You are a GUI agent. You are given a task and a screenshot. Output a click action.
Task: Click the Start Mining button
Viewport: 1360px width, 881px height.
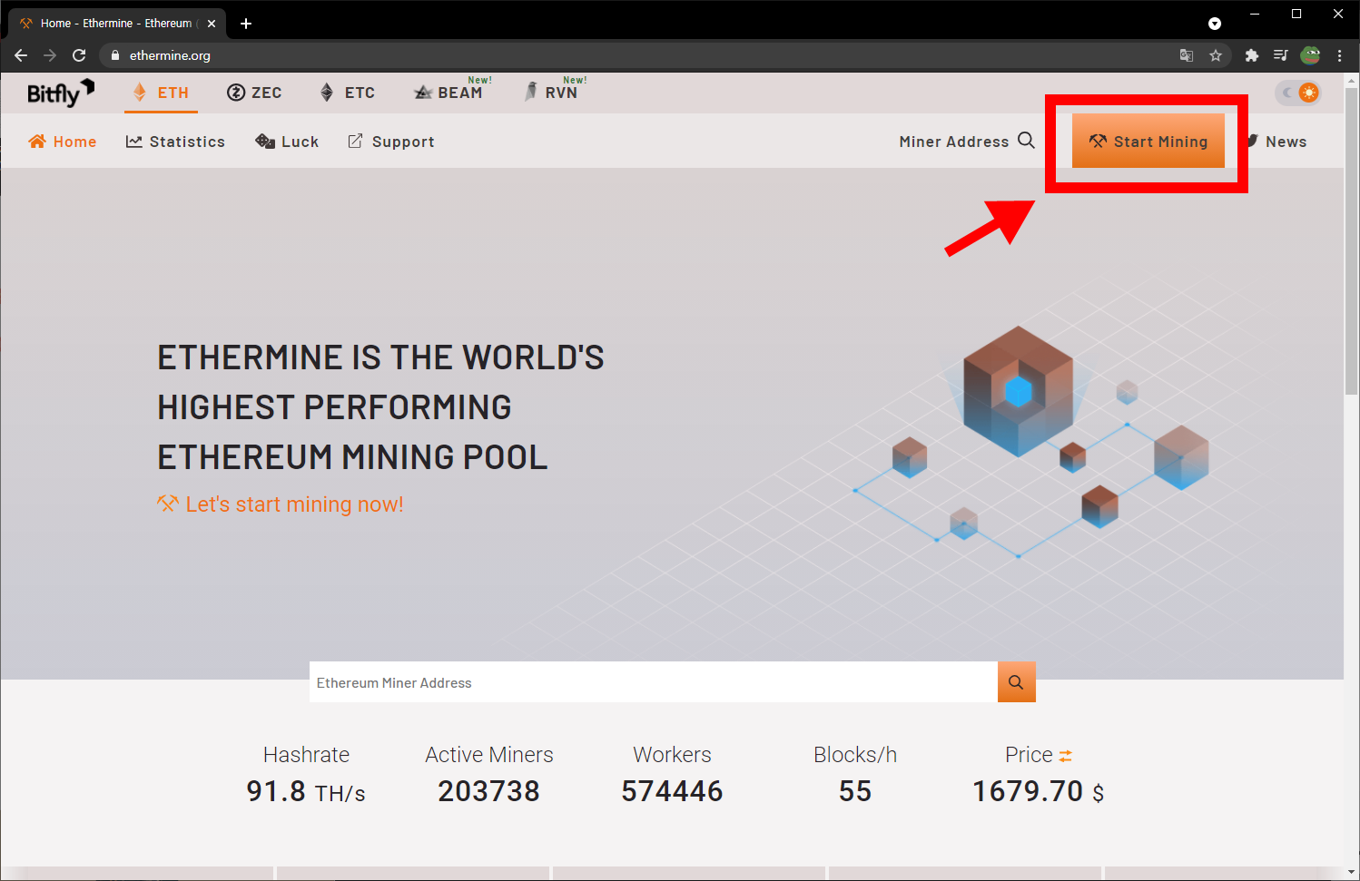[x=1148, y=141]
